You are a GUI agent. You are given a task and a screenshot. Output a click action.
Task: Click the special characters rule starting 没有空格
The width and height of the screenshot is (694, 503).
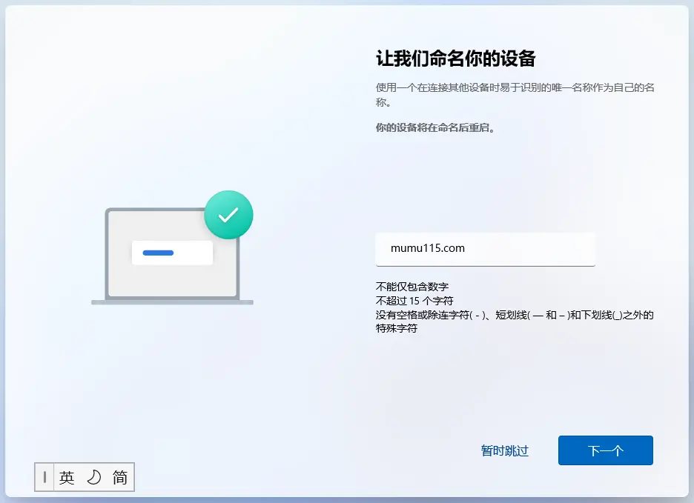click(515, 315)
